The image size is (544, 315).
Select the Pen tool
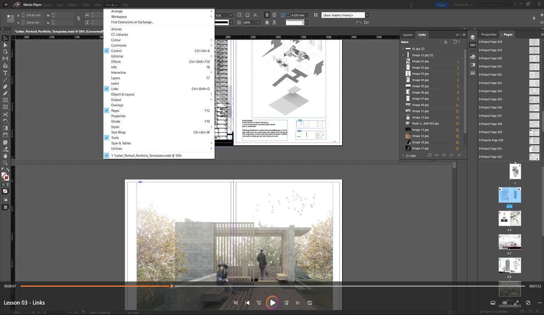tap(5, 87)
